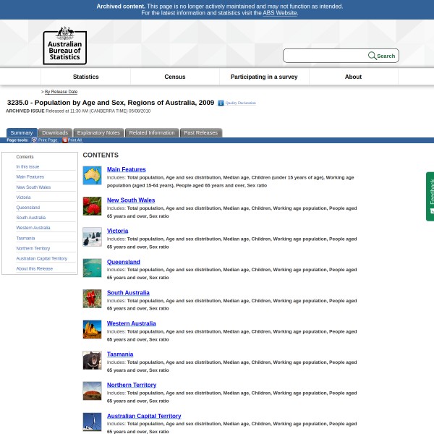Select Queensland in the left sidebar
Screen dimensions: 434x434
click(x=28, y=207)
